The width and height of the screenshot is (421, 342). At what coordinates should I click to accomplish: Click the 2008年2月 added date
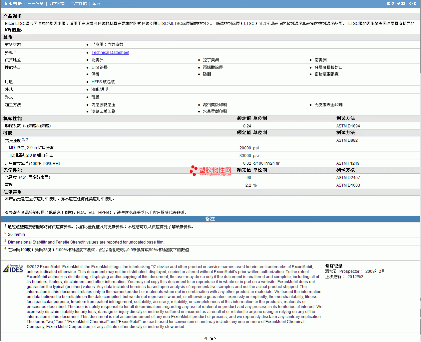[x=375, y=271]
